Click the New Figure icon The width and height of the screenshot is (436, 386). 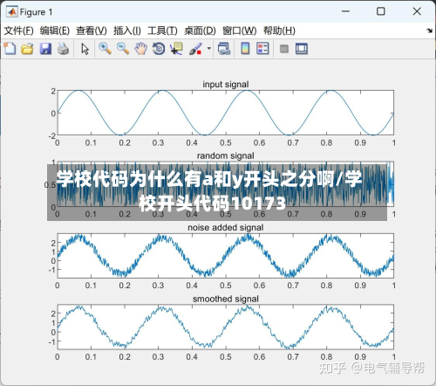coord(10,49)
